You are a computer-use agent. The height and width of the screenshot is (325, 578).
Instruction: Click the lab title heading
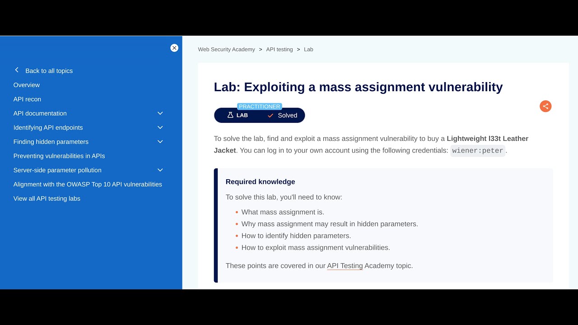pyautogui.click(x=358, y=87)
